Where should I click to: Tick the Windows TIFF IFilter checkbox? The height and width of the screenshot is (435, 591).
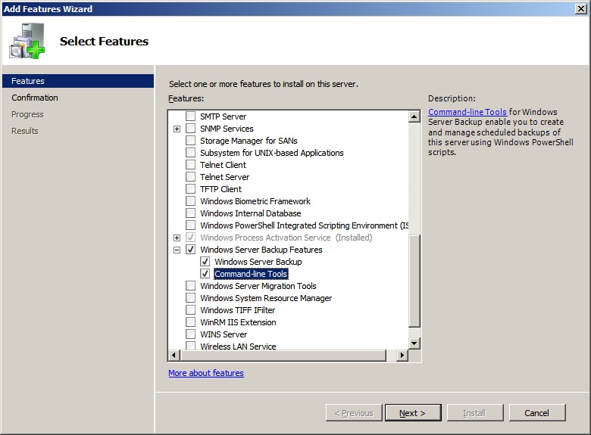tap(191, 309)
